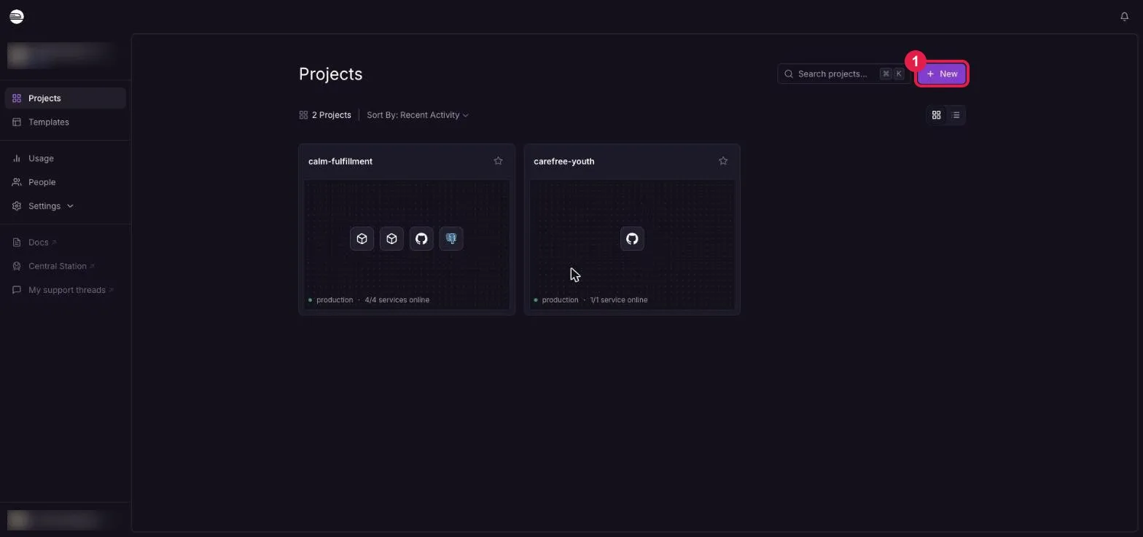Star the calm-fulfillment project

click(498, 161)
